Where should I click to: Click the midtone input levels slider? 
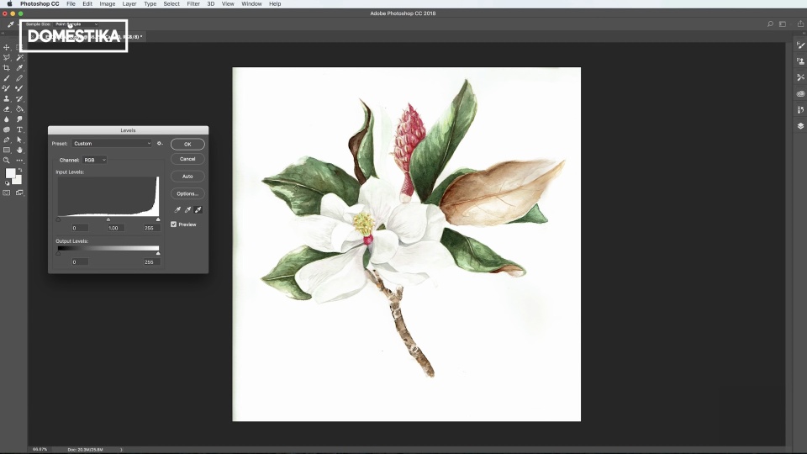(108, 219)
